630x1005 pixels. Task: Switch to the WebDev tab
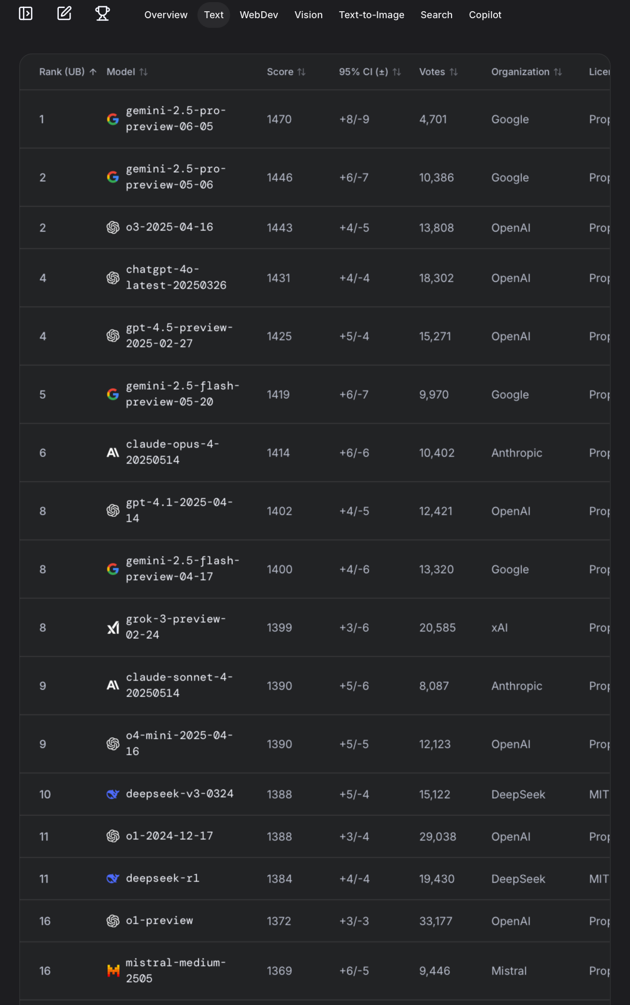pos(259,15)
